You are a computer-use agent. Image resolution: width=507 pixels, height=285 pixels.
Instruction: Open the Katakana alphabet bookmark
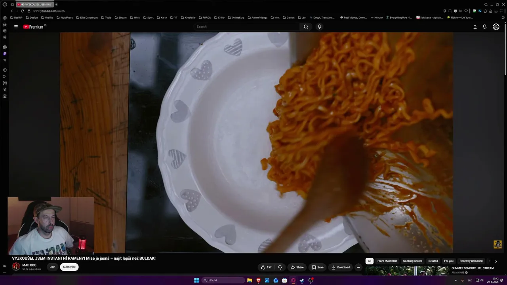tap(429, 17)
